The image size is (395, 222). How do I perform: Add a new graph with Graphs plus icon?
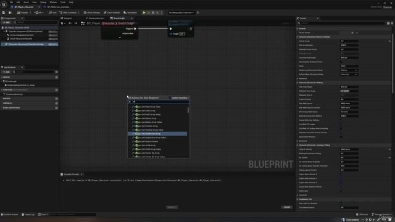(x=56, y=77)
